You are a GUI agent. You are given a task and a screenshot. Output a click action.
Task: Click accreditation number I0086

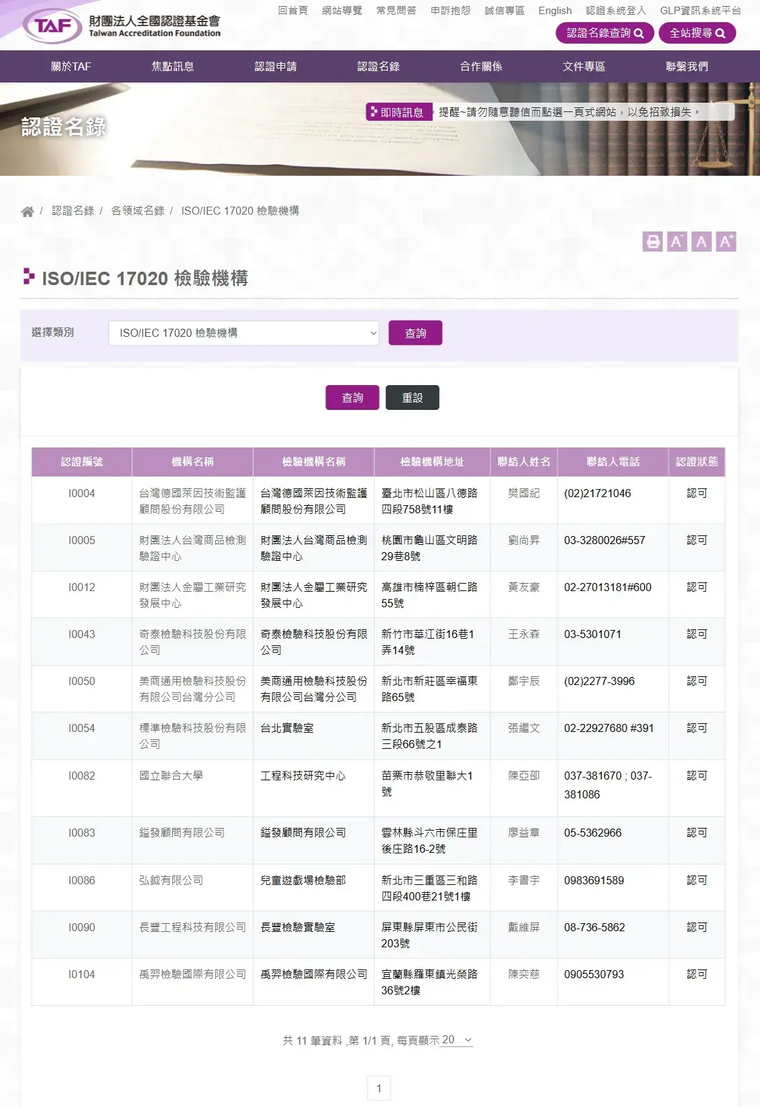tap(82, 881)
